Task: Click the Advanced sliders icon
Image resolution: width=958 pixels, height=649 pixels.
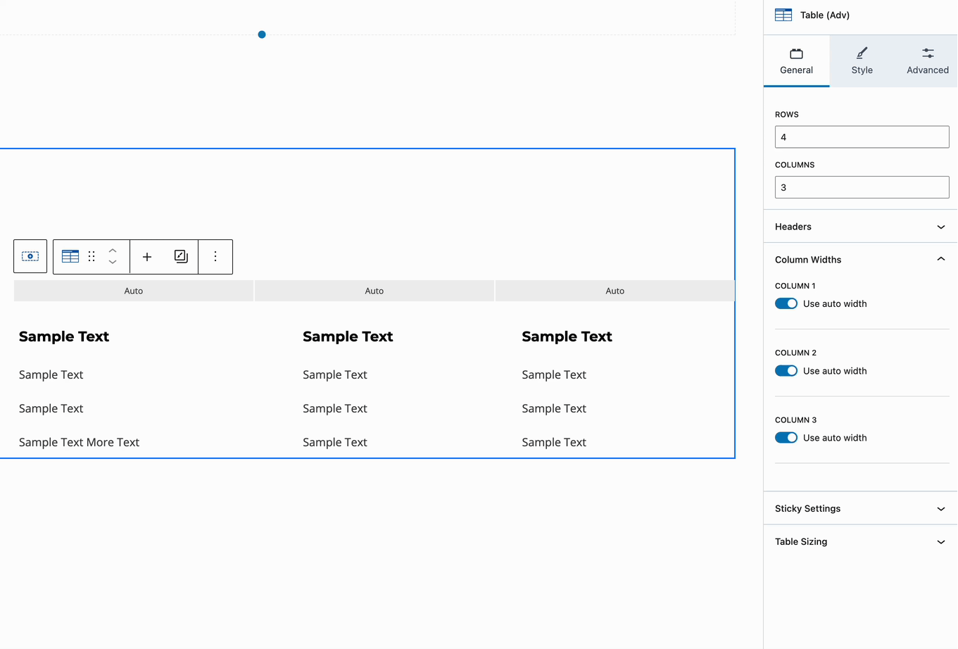Action: point(927,51)
